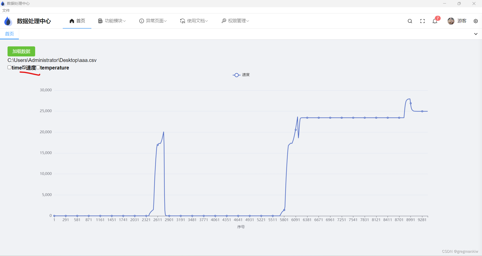
Task: Open the search icon in header
Action: (410, 21)
